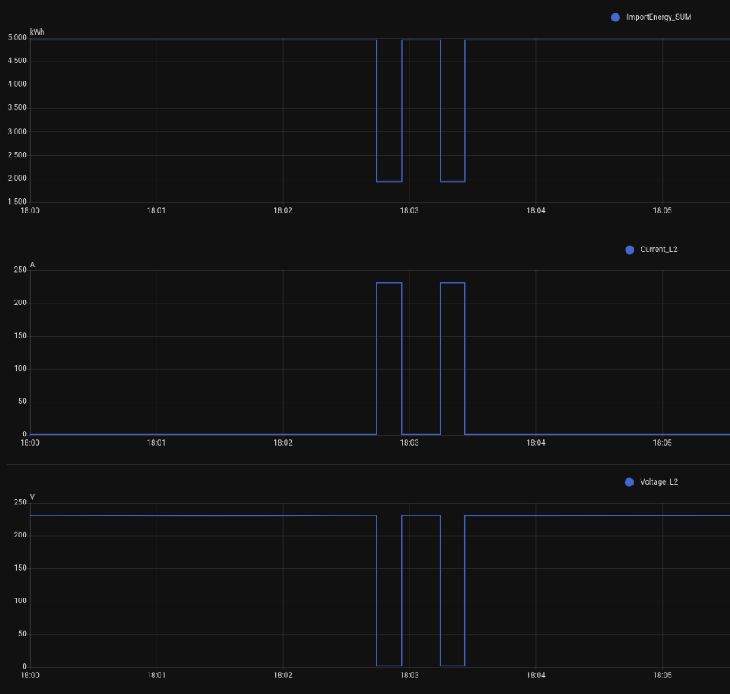Click the 150 y-axis tick on current chart
The height and width of the screenshot is (694, 730).
[x=21, y=336]
